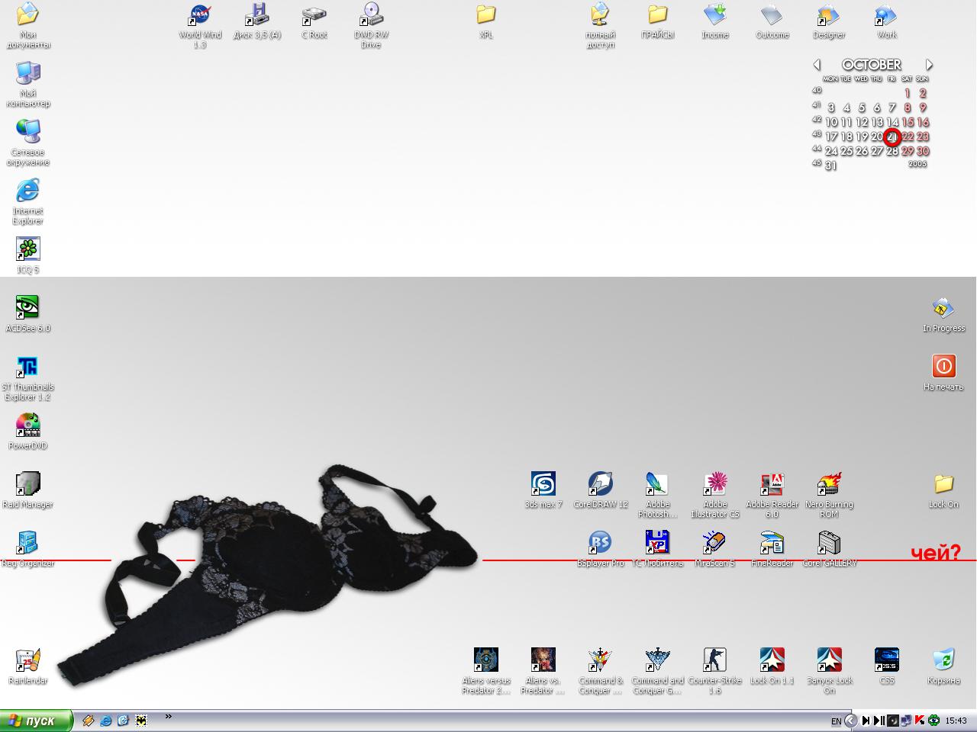
Task: Go to next month in calendar
Action: (x=929, y=65)
